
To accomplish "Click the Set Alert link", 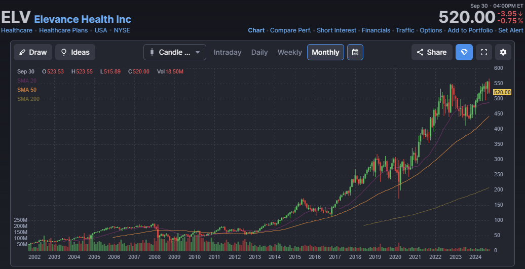I will pos(511,30).
